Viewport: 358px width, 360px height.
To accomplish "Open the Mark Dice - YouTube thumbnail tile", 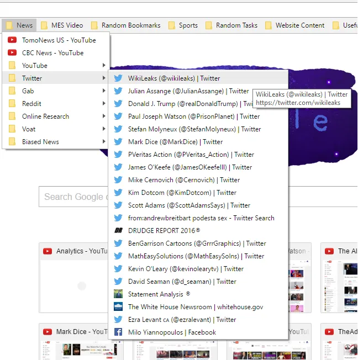I will click(x=73, y=342).
